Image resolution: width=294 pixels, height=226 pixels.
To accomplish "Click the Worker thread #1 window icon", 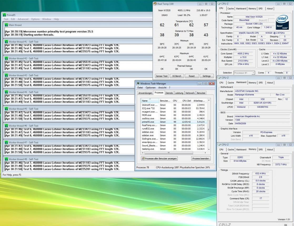I will [x=6, y=42].
